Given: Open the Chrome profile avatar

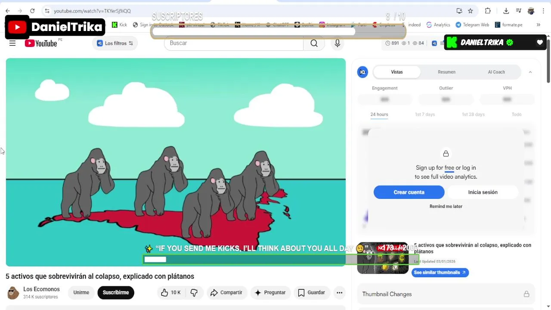Looking at the screenshot, I should (531, 11).
